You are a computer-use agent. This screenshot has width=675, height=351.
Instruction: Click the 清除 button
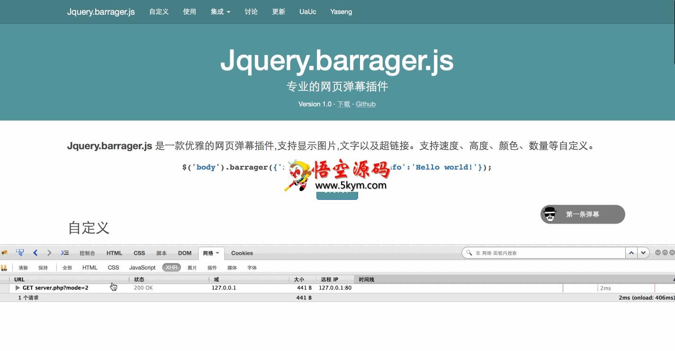[23, 268]
